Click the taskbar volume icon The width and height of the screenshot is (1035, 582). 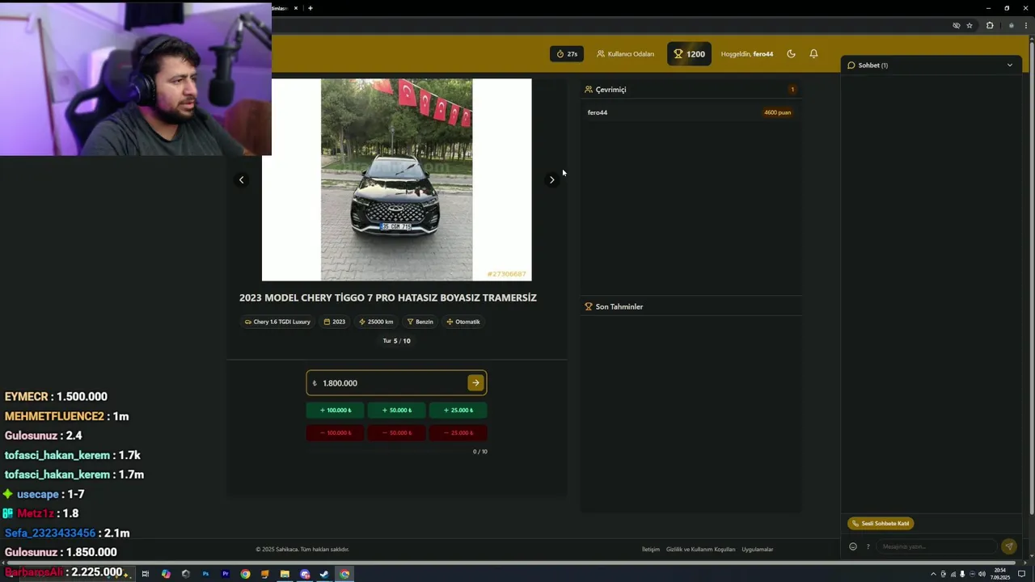(982, 574)
